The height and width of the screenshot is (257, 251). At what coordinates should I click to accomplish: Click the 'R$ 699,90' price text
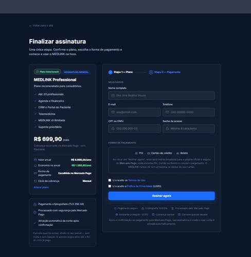coord(48,139)
